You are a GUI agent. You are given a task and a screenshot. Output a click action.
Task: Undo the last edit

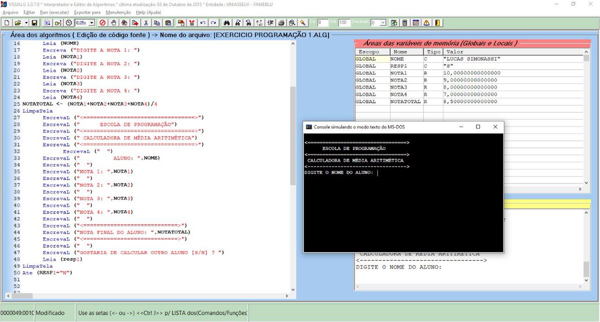coord(202,22)
